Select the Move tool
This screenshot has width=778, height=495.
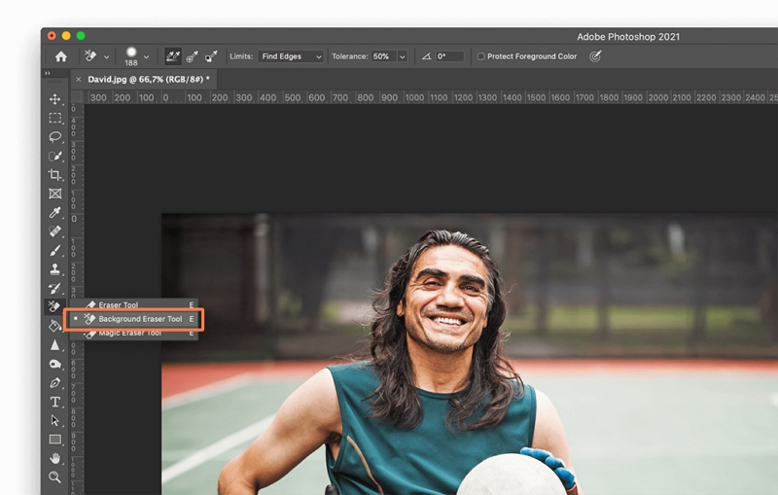(x=55, y=99)
